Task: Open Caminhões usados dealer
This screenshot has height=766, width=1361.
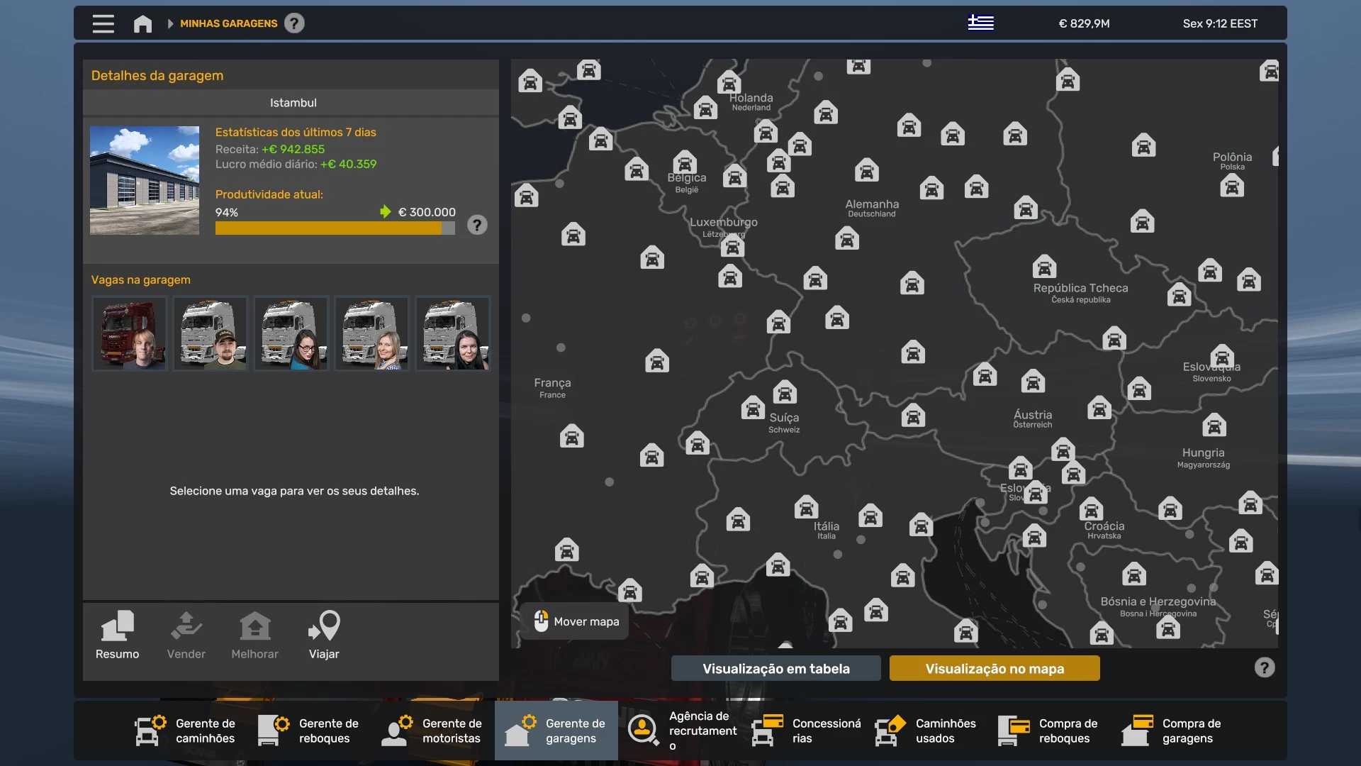Action: tap(925, 731)
